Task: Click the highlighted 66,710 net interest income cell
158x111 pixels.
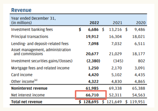Action: point(91,95)
